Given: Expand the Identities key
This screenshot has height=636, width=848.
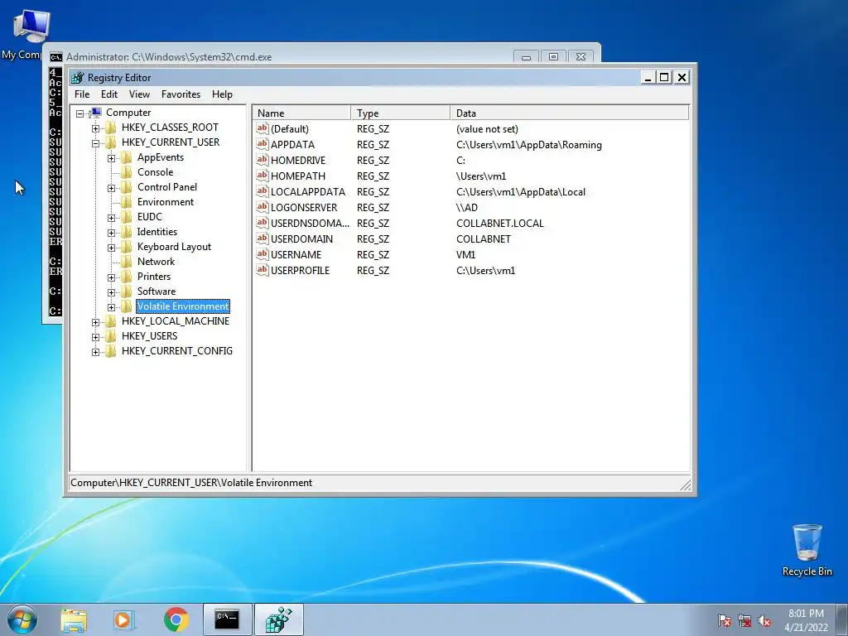Looking at the screenshot, I should pos(112,233).
